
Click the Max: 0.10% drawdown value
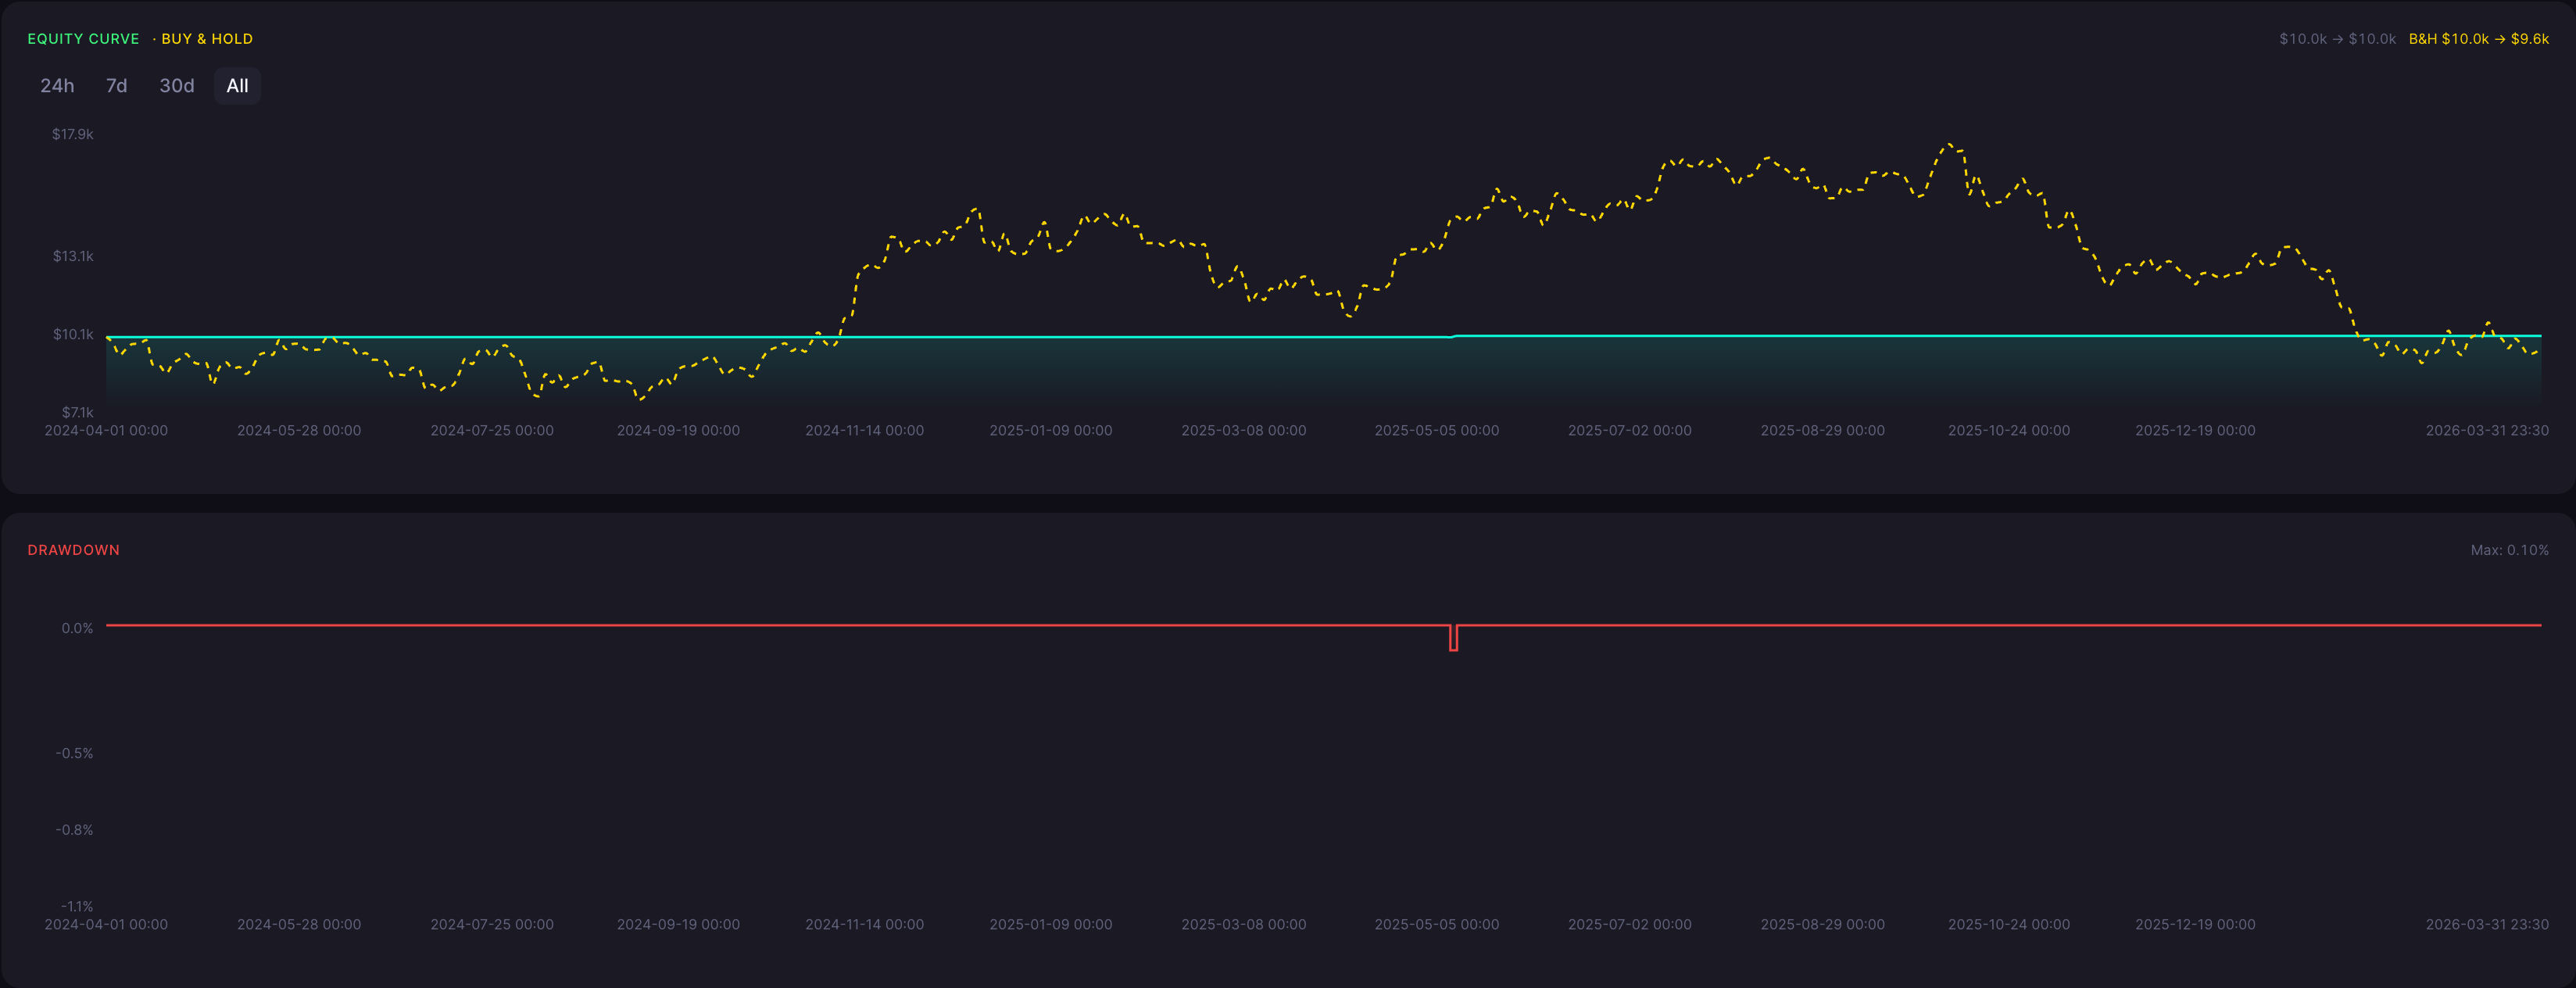click(x=2509, y=550)
